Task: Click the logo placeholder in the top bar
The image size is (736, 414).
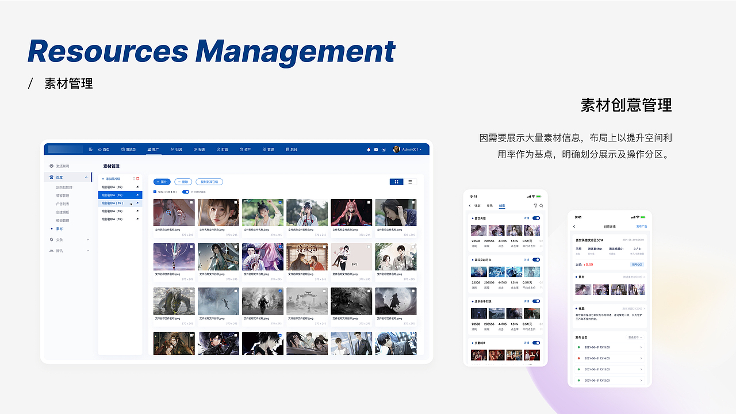Action: (66, 149)
